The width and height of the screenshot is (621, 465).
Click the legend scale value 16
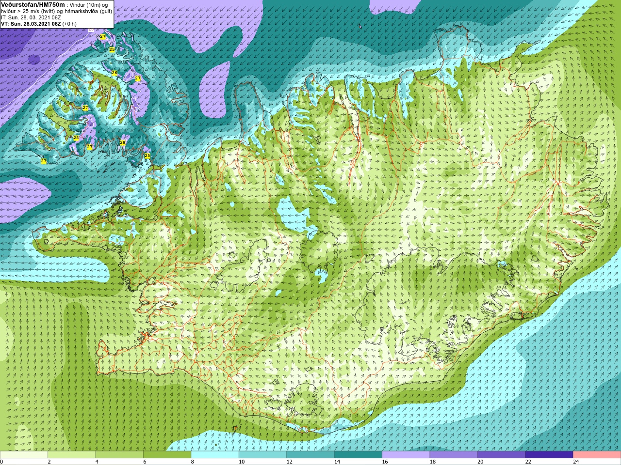click(385, 462)
